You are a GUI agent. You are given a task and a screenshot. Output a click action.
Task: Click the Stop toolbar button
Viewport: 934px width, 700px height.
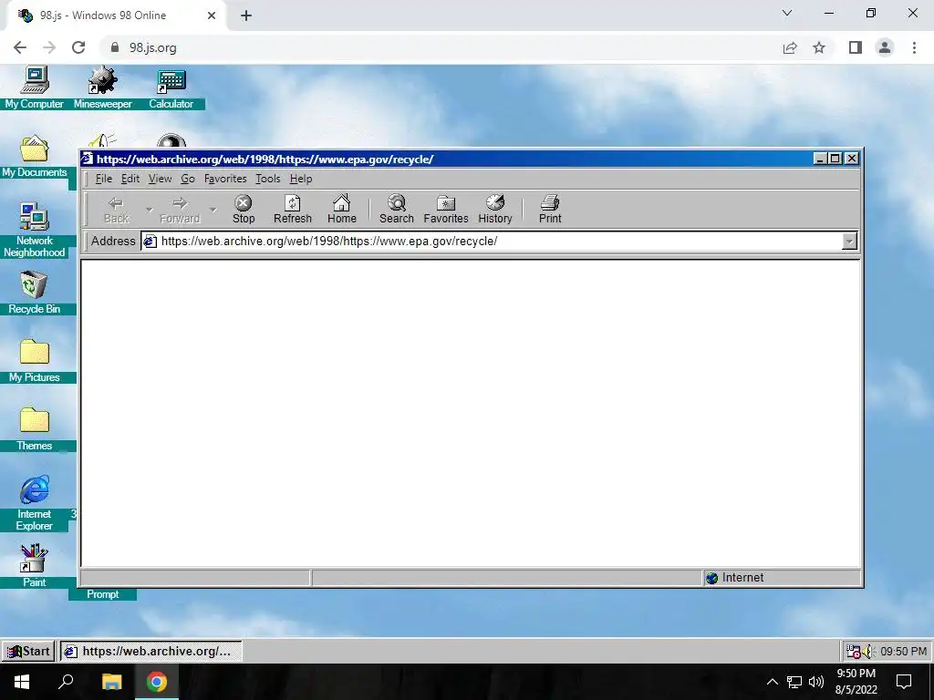[x=243, y=209]
